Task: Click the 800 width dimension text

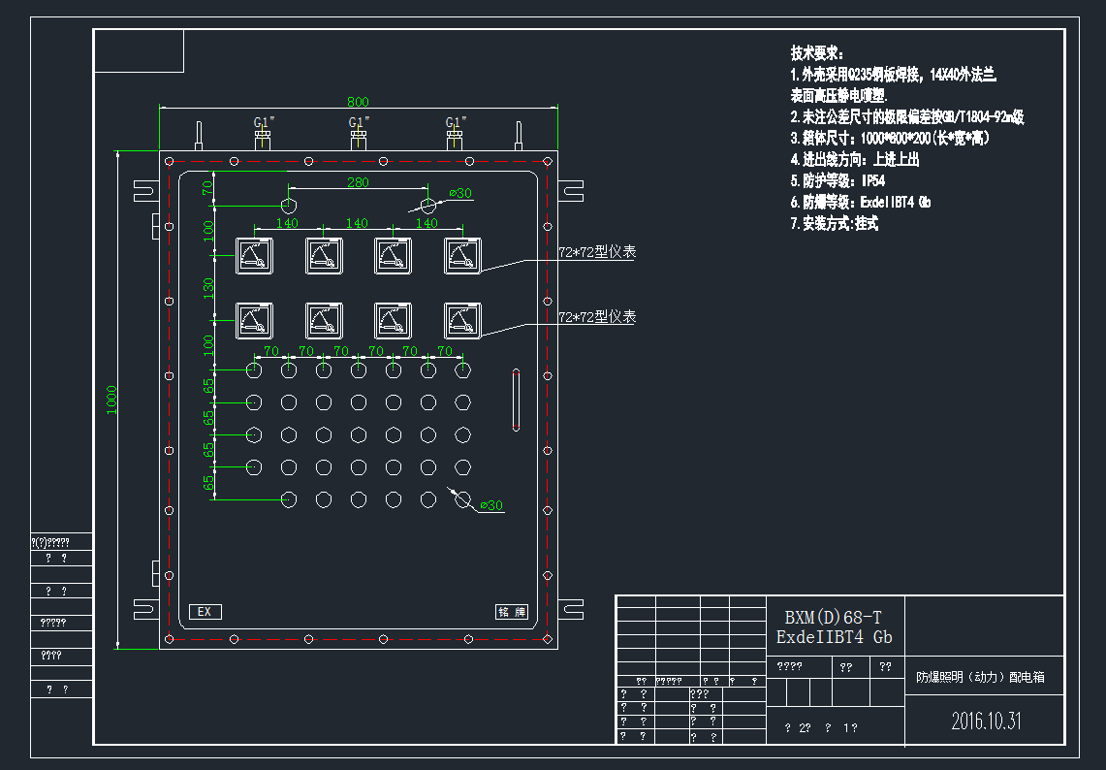Action: (358, 102)
